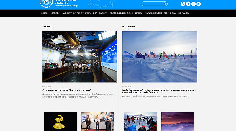
Task: Open the Mike Jordan marathon interview headline
Action: point(159,91)
